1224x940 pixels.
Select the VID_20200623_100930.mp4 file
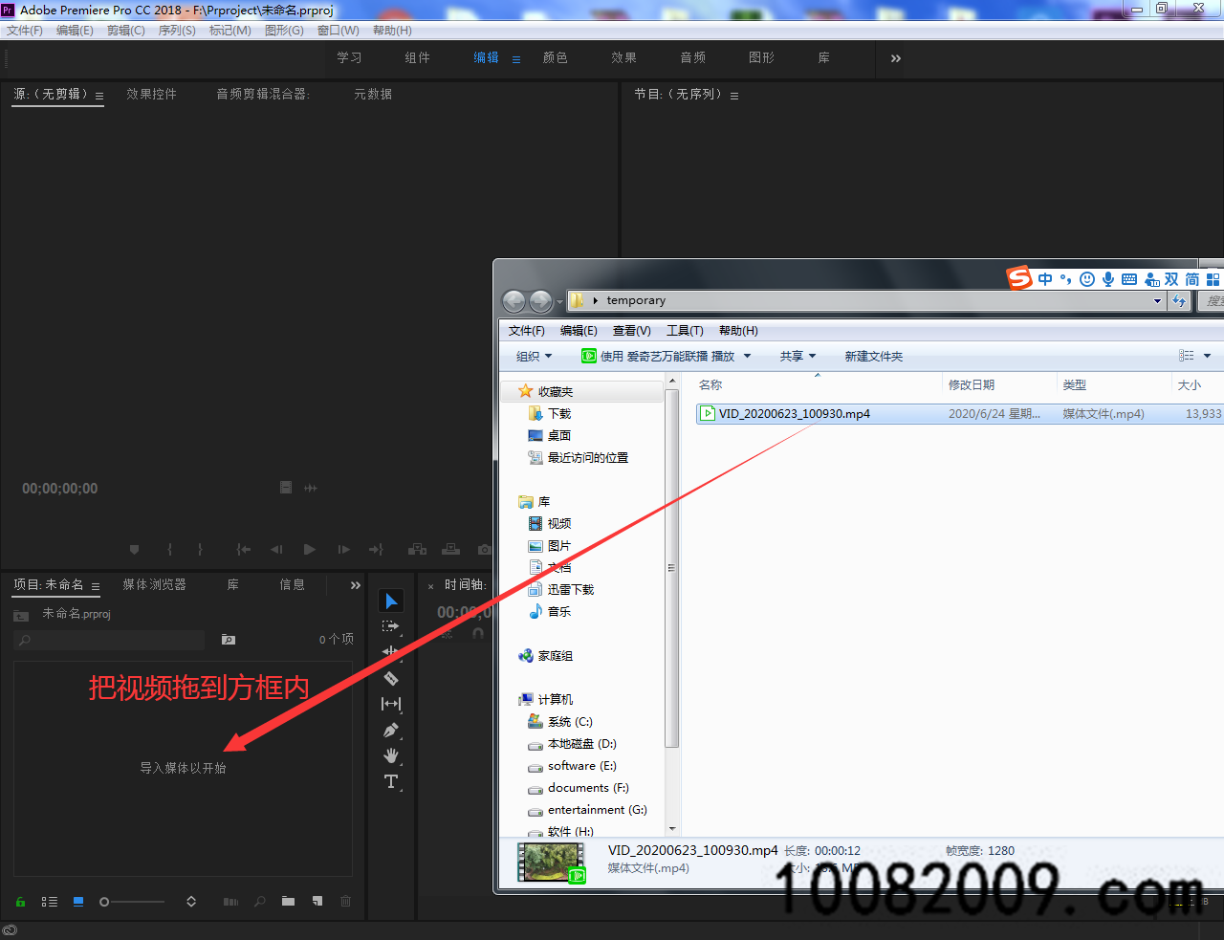click(794, 414)
